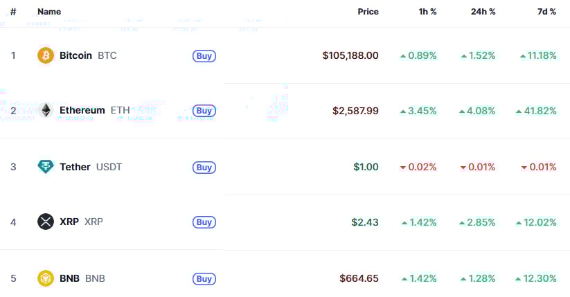
Task: Sort by the Name column header
Action: [x=49, y=12]
